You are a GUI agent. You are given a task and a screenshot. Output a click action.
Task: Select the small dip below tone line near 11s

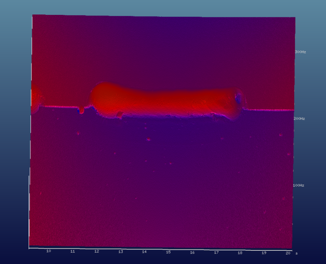(x=81, y=111)
